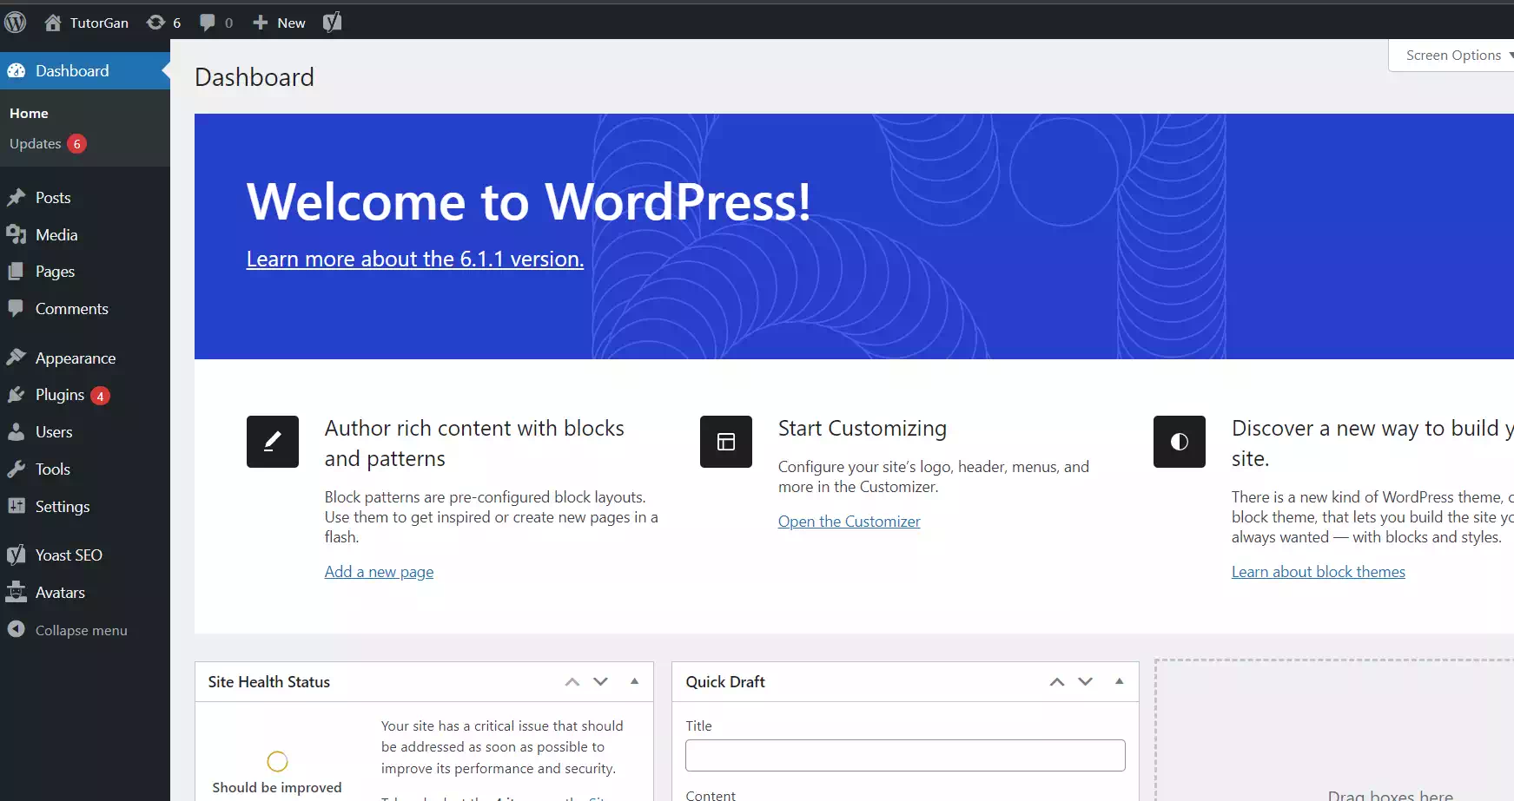This screenshot has width=1514, height=801.
Task: Open Learn more about 6.1.1 version link
Action: point(415,259)
